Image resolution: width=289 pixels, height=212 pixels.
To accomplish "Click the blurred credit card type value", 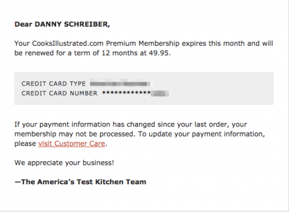I will [x=120, y=83].
